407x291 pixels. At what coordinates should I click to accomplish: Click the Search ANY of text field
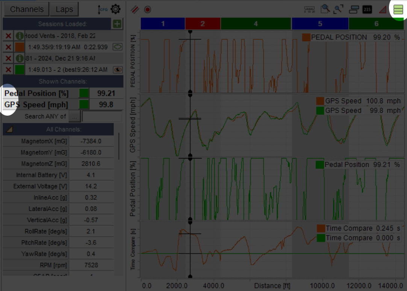102,116
